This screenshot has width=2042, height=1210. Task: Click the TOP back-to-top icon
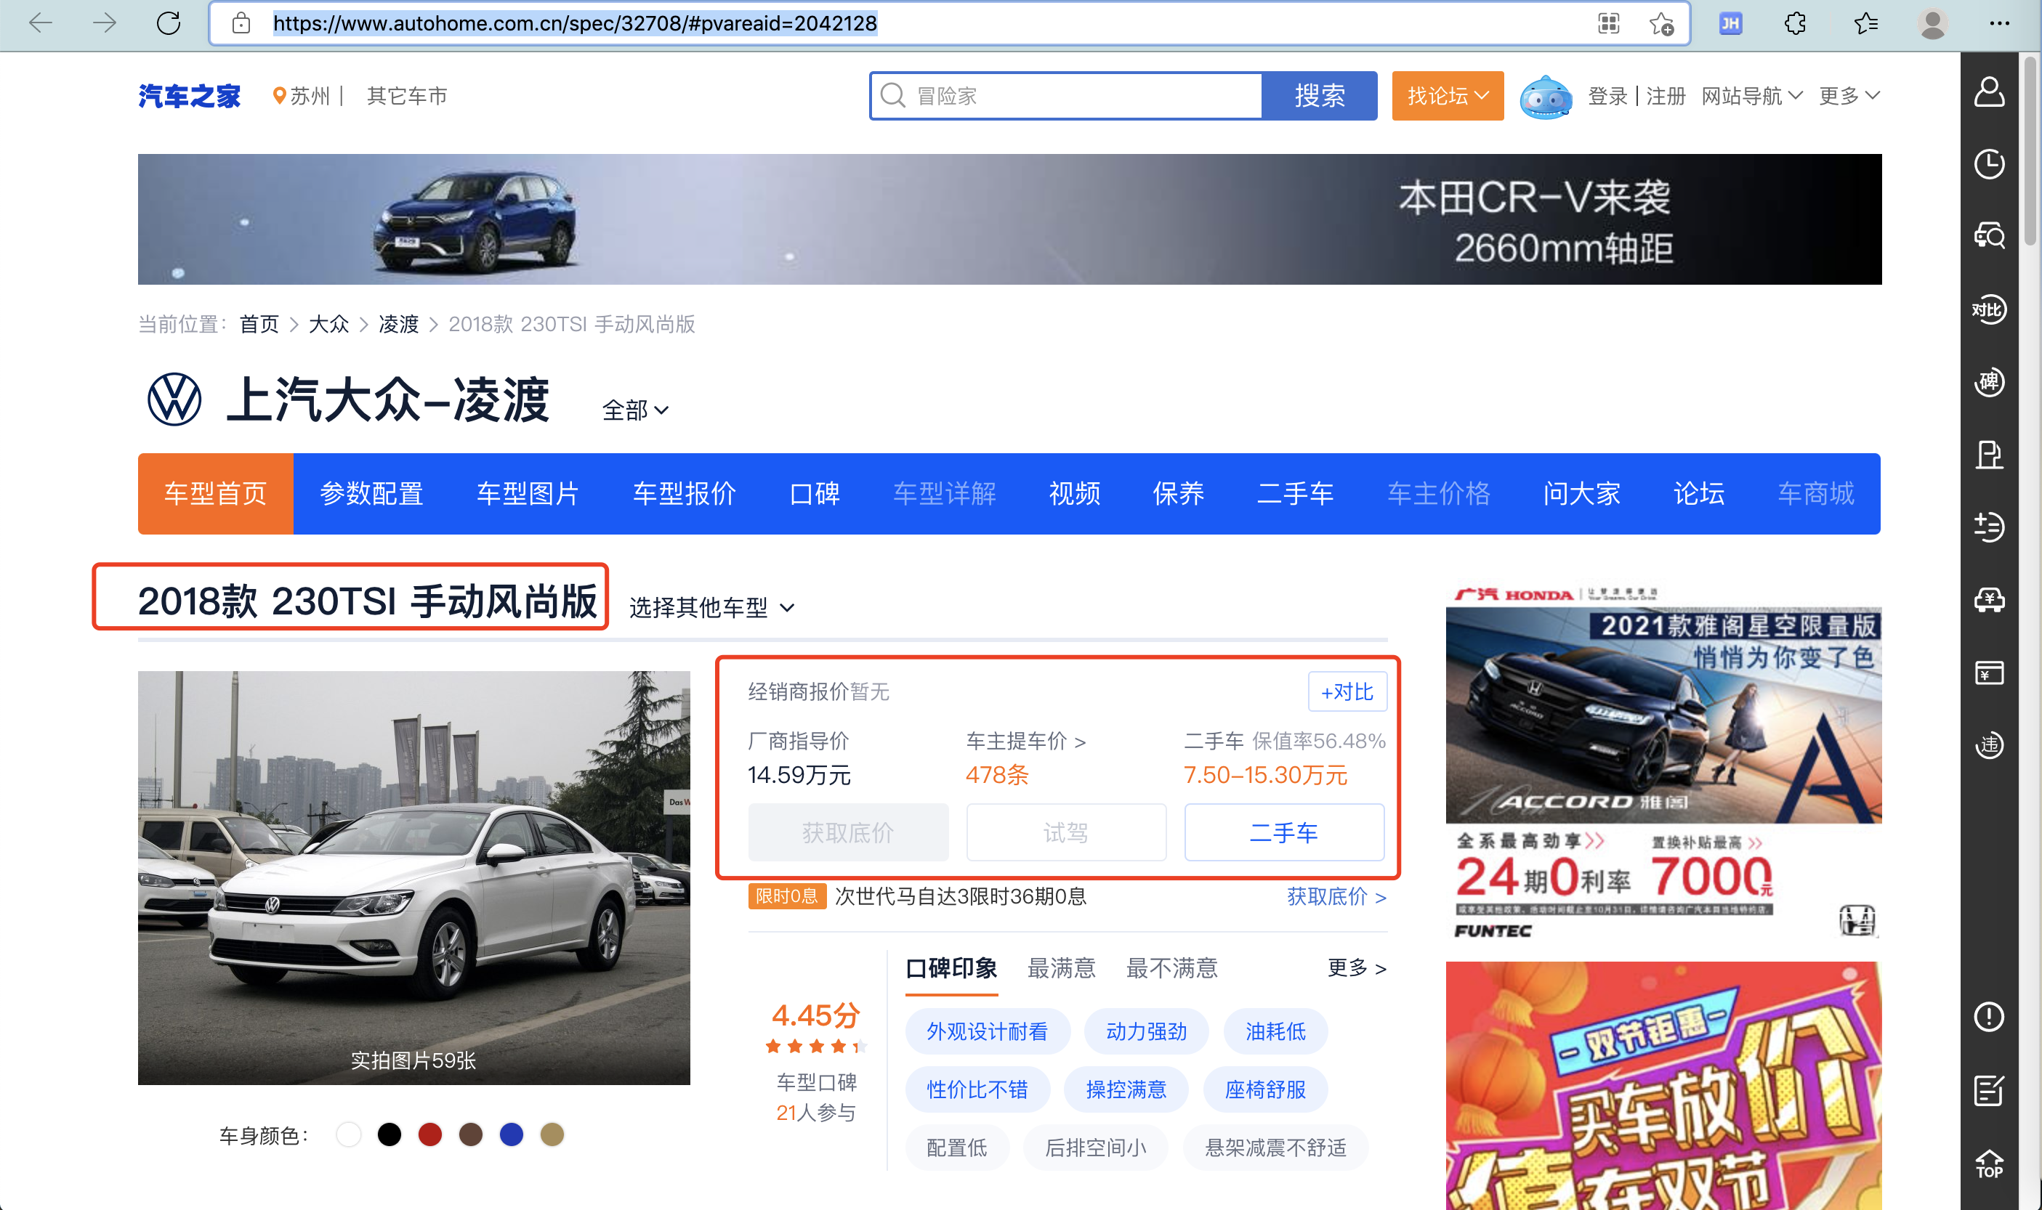1989,1164
